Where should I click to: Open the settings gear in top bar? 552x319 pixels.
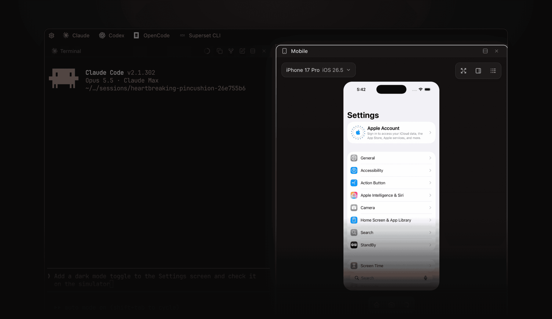[51, 35]
